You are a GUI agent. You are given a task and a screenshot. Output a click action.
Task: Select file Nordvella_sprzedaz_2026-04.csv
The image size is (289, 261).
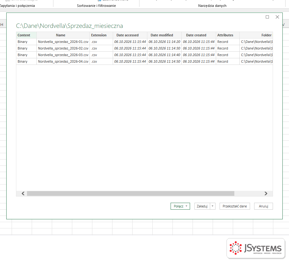(x=63, y=62)
